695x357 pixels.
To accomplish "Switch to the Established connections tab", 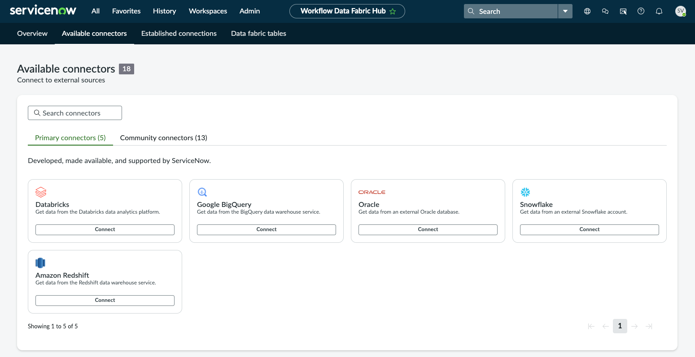I will click(179, 34).
